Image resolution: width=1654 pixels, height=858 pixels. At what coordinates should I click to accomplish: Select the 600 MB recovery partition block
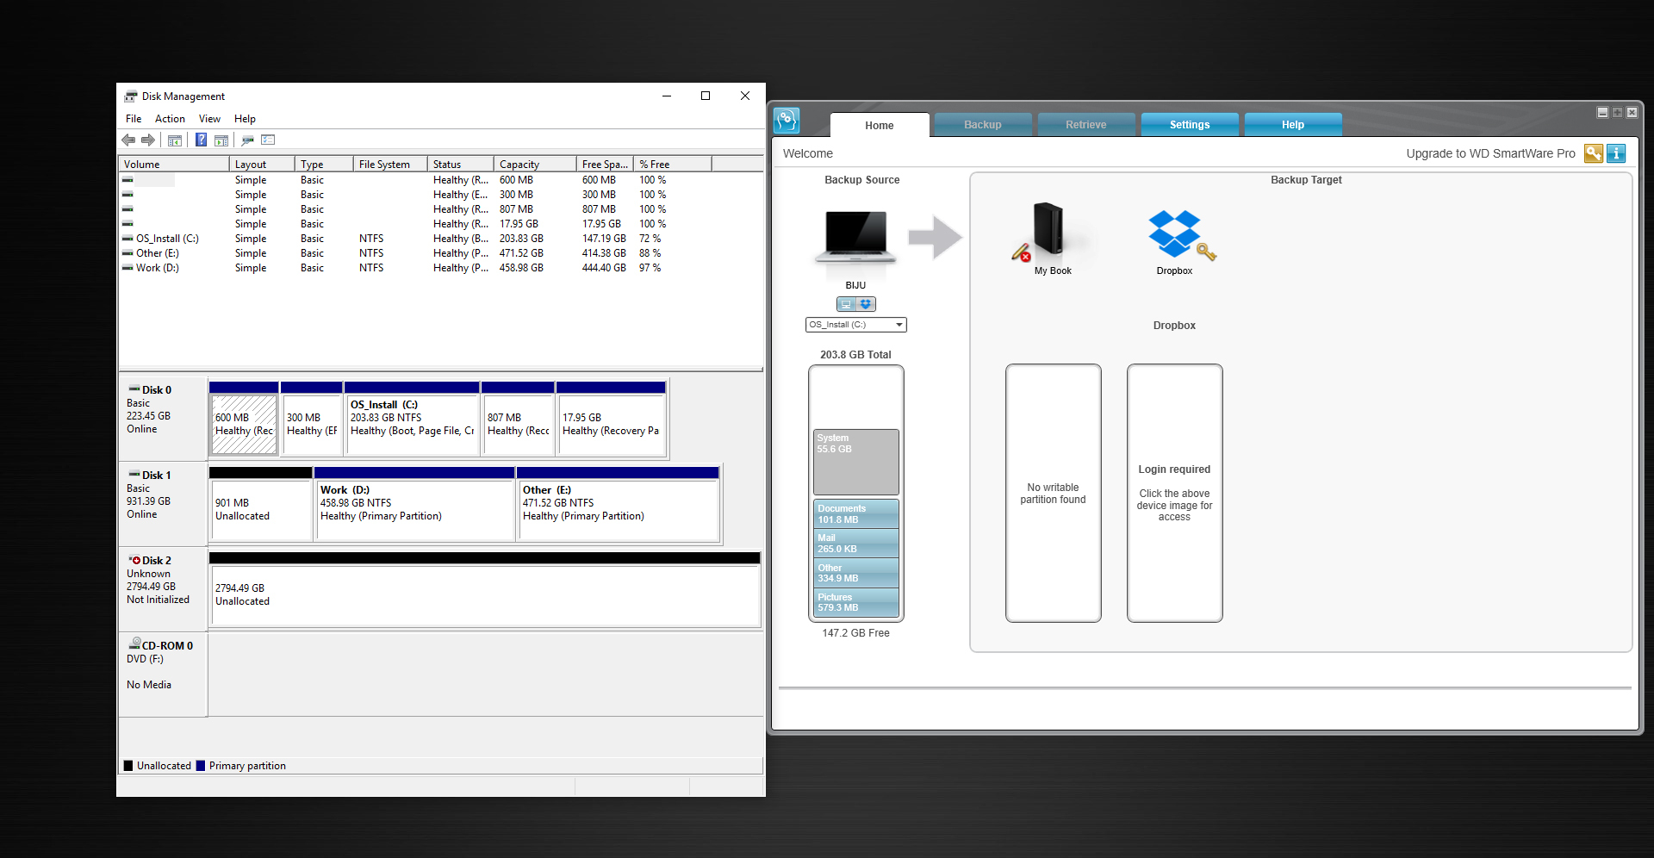coord(244,418)
